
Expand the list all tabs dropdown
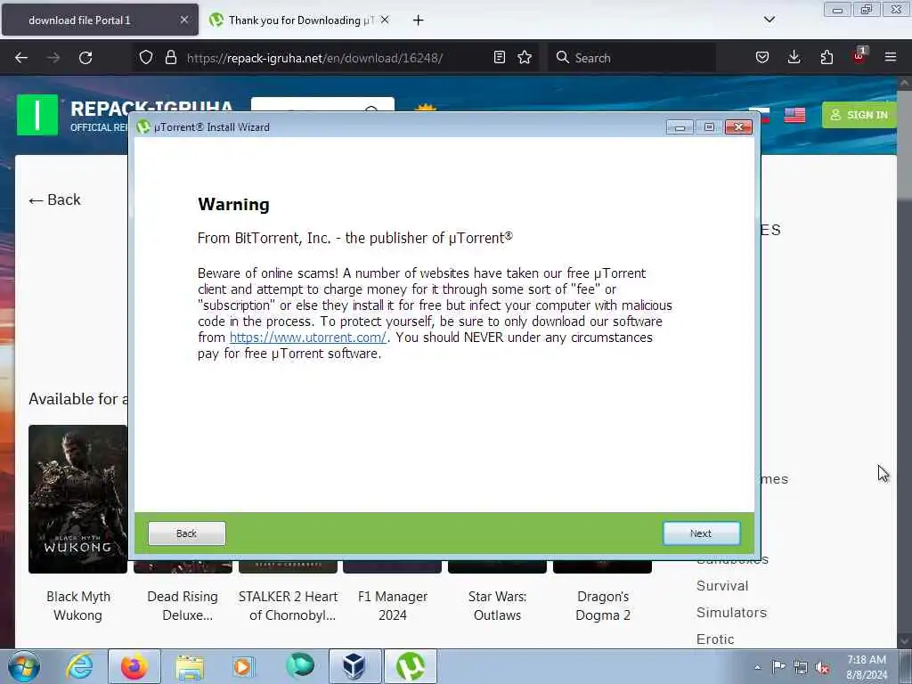point(769,20)
